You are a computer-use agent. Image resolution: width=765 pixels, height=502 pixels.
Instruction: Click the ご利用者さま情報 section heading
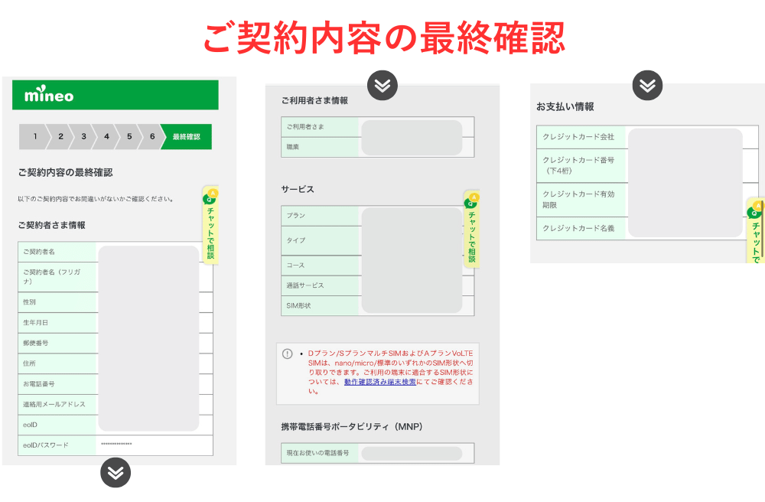pos(314,100)
